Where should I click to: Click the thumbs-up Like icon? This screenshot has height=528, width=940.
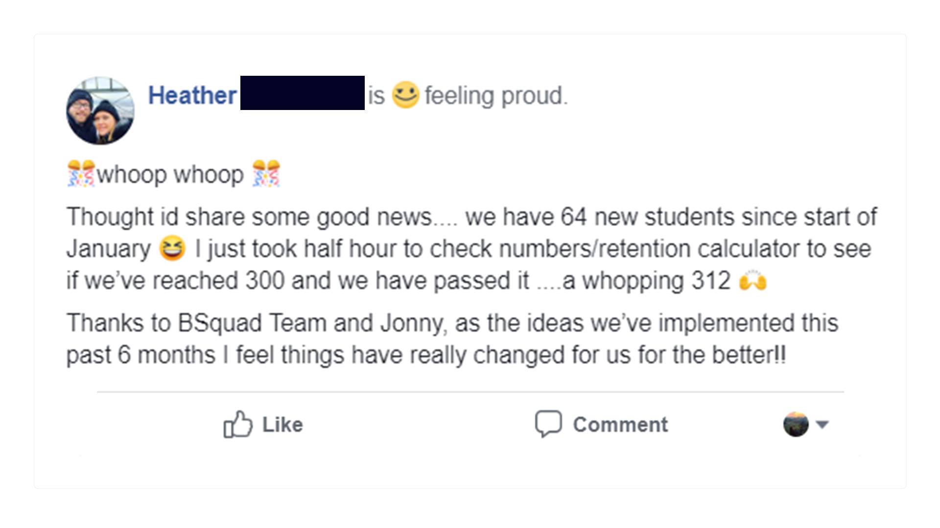(238, 424)
